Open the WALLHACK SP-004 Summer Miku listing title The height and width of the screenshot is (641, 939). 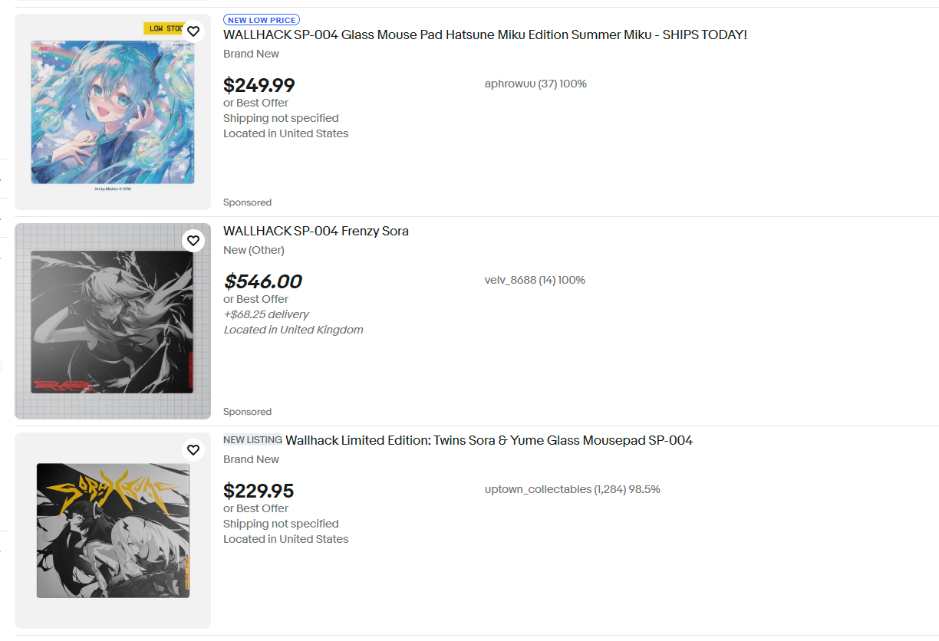coord(485,35)
